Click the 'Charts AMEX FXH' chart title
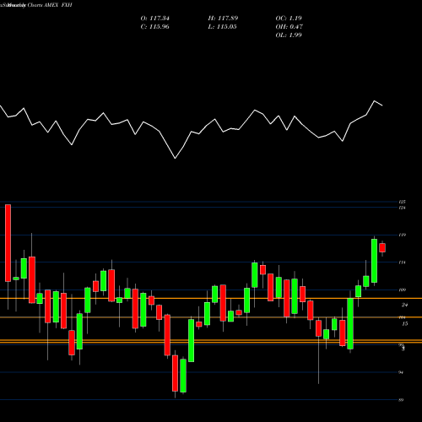The width and height of the screenshot is (422, 422). [50, 5]
